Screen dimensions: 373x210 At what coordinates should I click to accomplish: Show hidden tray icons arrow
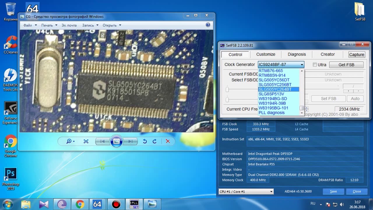coord(321,204)
